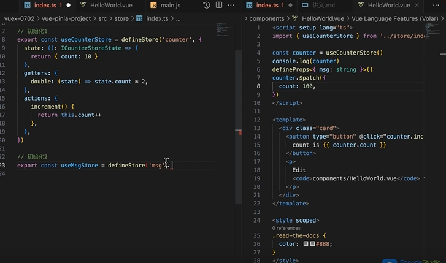This screenshot has width=446, height=263.
Task: Click the right editor minimap
Action: (433, 30)
